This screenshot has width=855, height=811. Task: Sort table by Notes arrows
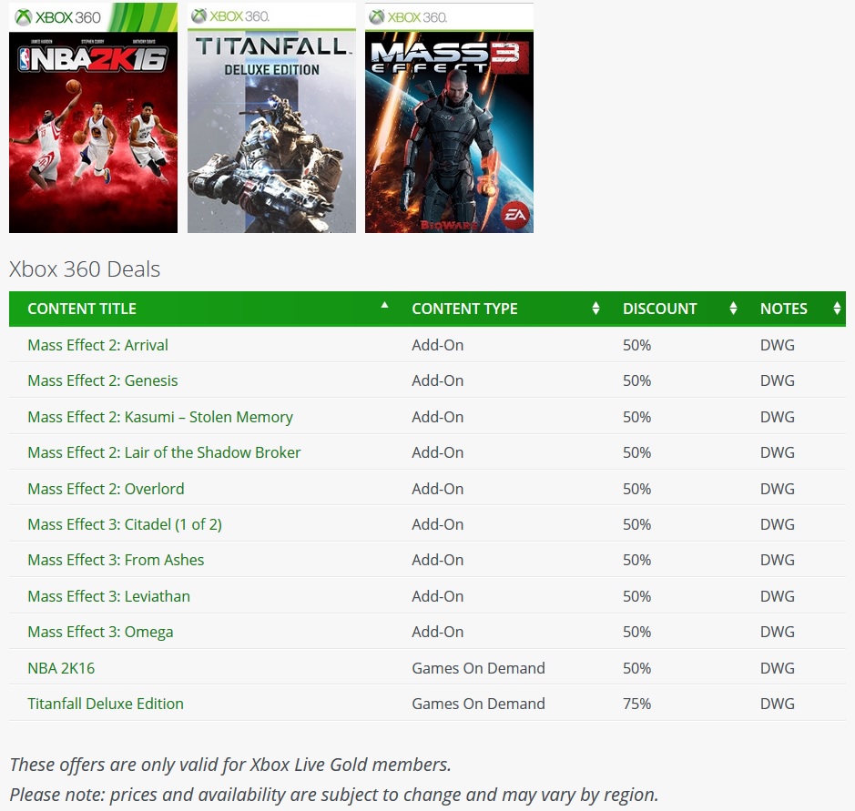pos(837,309)
